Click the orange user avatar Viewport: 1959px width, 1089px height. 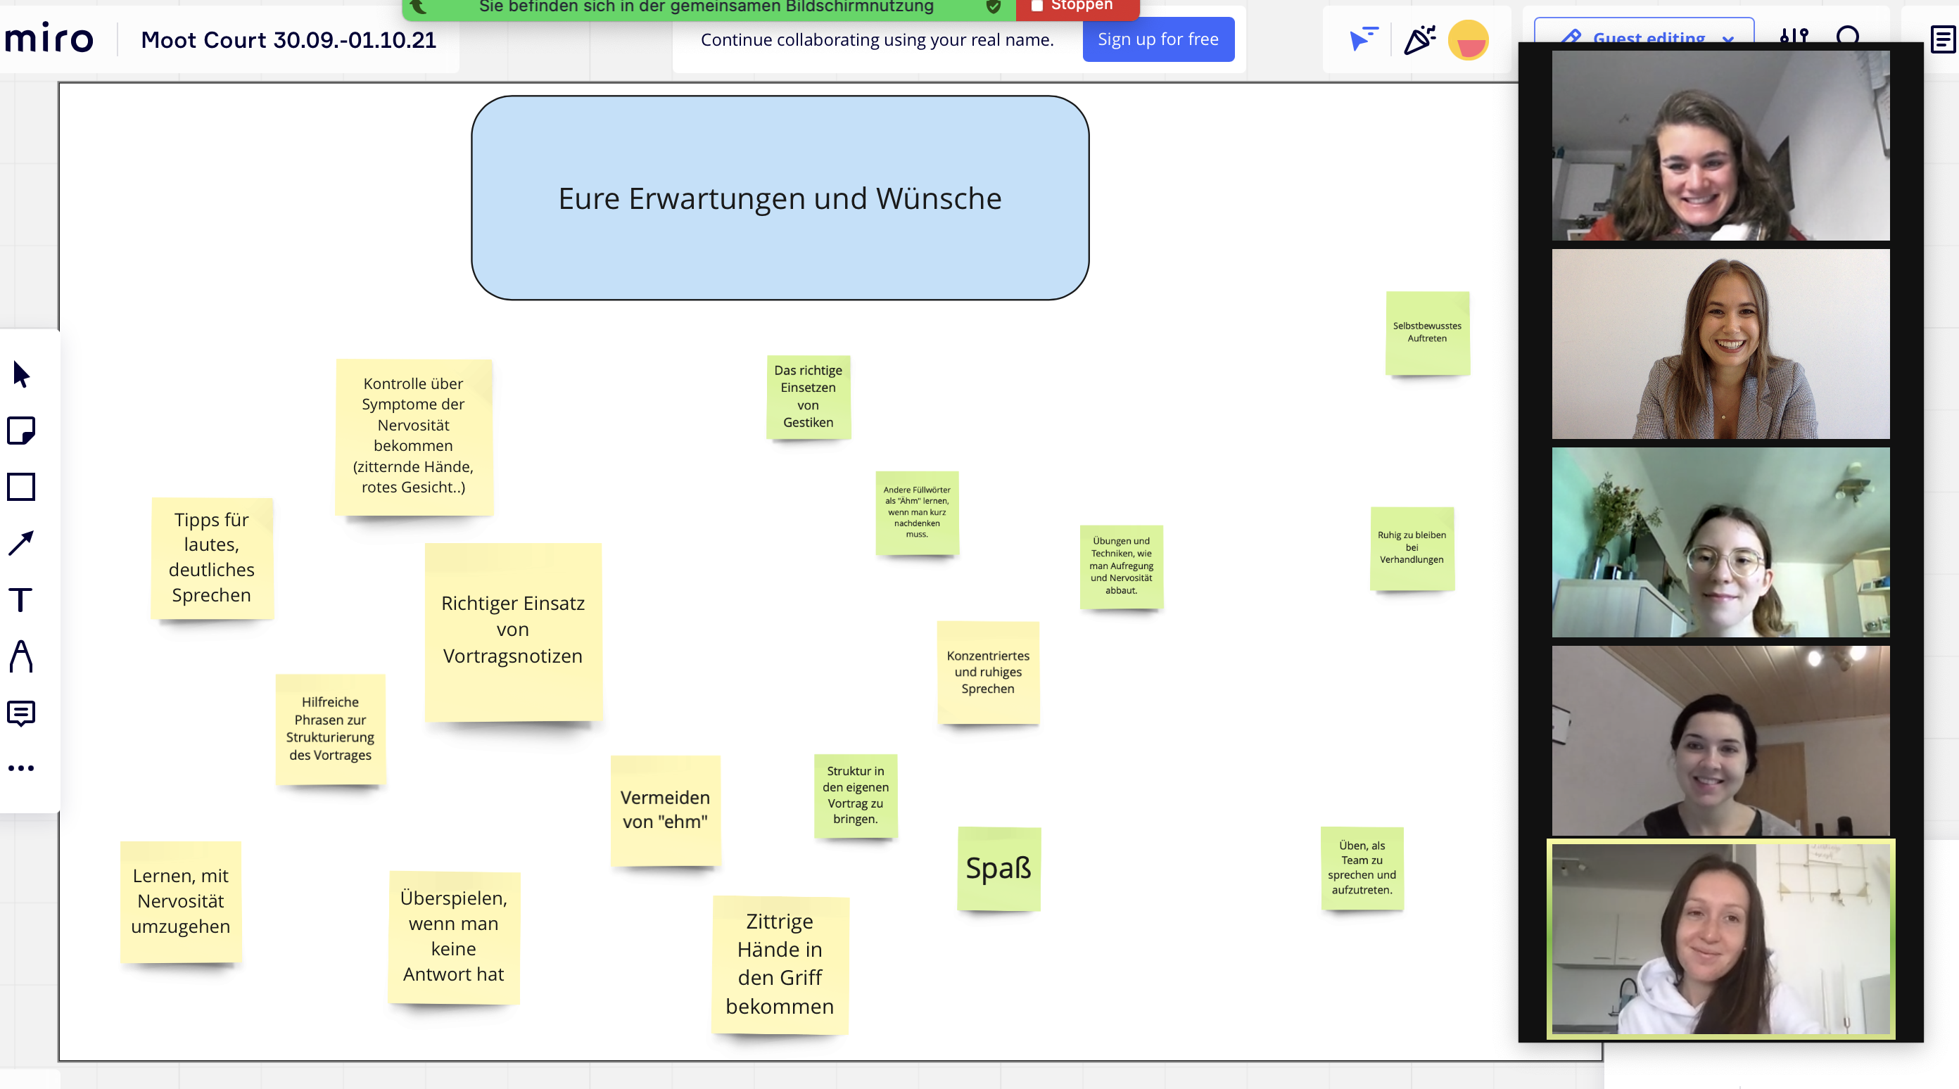[1468, 39]
